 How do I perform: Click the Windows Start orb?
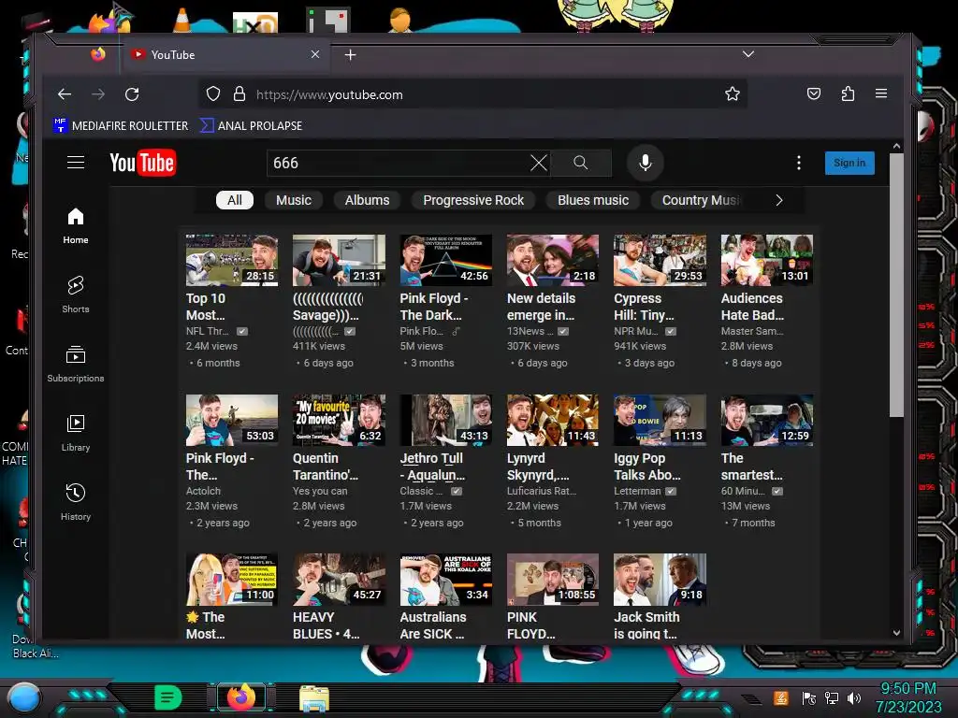23,697
